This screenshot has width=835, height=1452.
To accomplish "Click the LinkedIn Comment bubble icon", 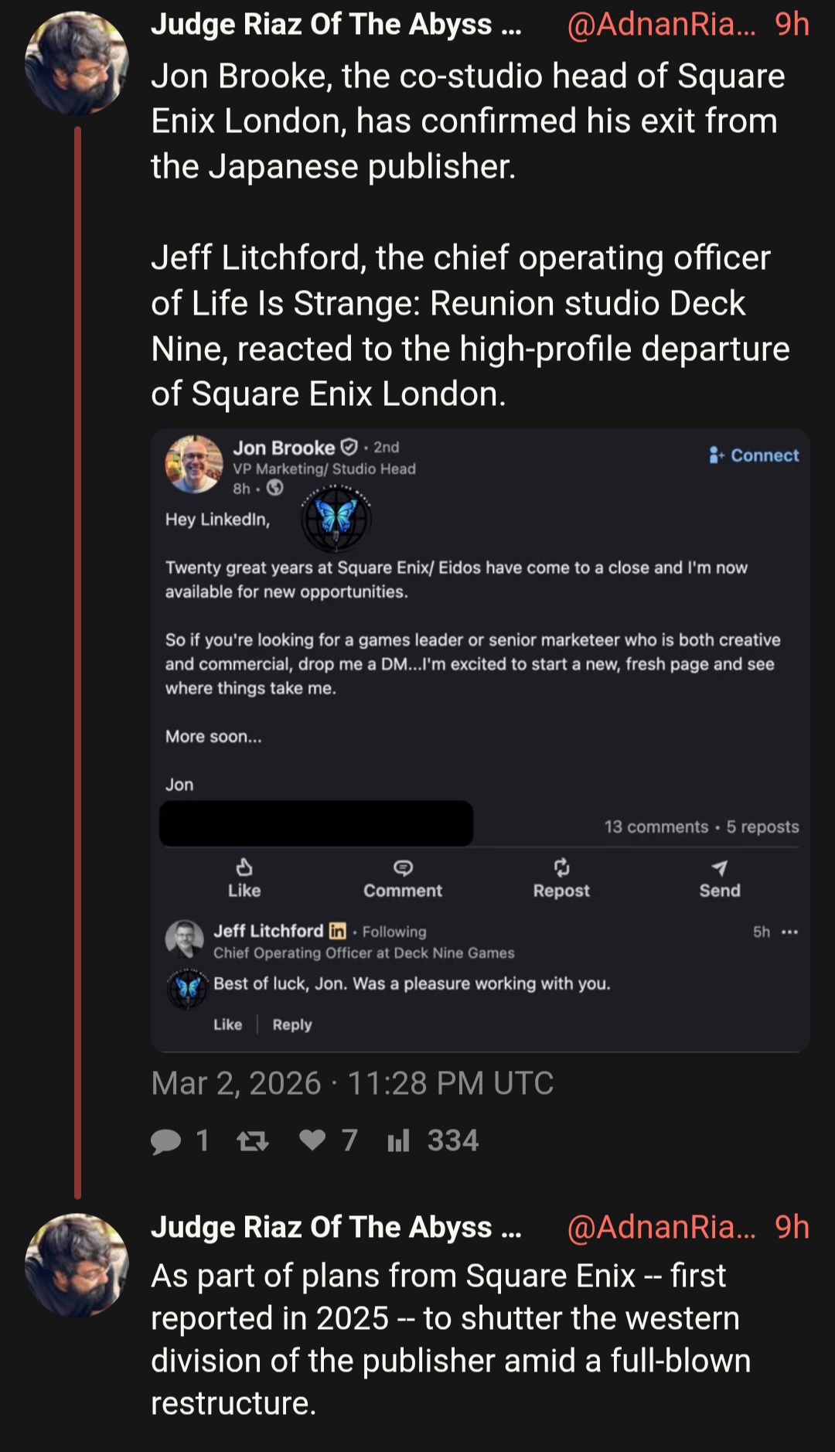I will (403, 867).
